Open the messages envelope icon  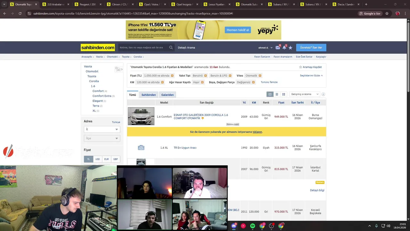(278, 47)
